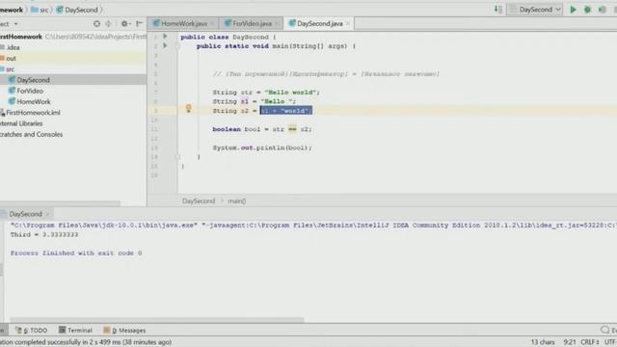Close the HomeWork.java tab
The height and width of the screenshot is (347, 617).
(212, 23)
